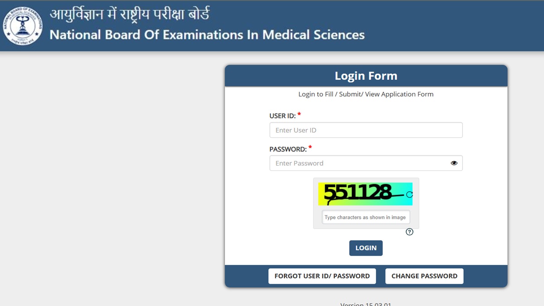Refresh the captcha image

tap(409, 194)
